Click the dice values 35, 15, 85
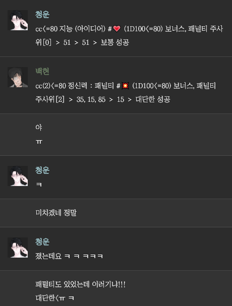This screenshot has width=232, height=306. tap(91, 99)
